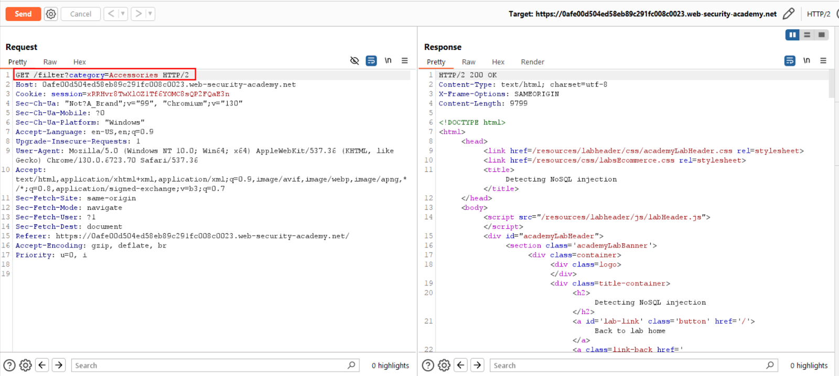The width and height of the screenshot is (839, 376).
Task: Click Response vertical scrollbar
Action: 831,84
